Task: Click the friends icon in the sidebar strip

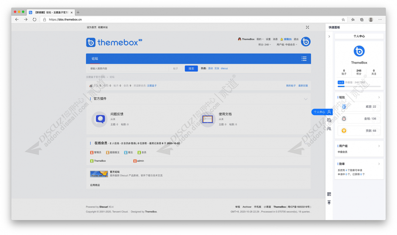Action: coord(329,129)
